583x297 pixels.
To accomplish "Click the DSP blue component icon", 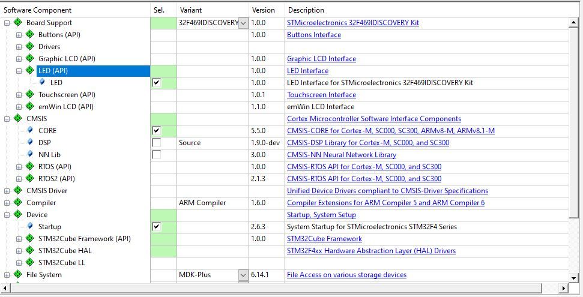I will 30,142.
